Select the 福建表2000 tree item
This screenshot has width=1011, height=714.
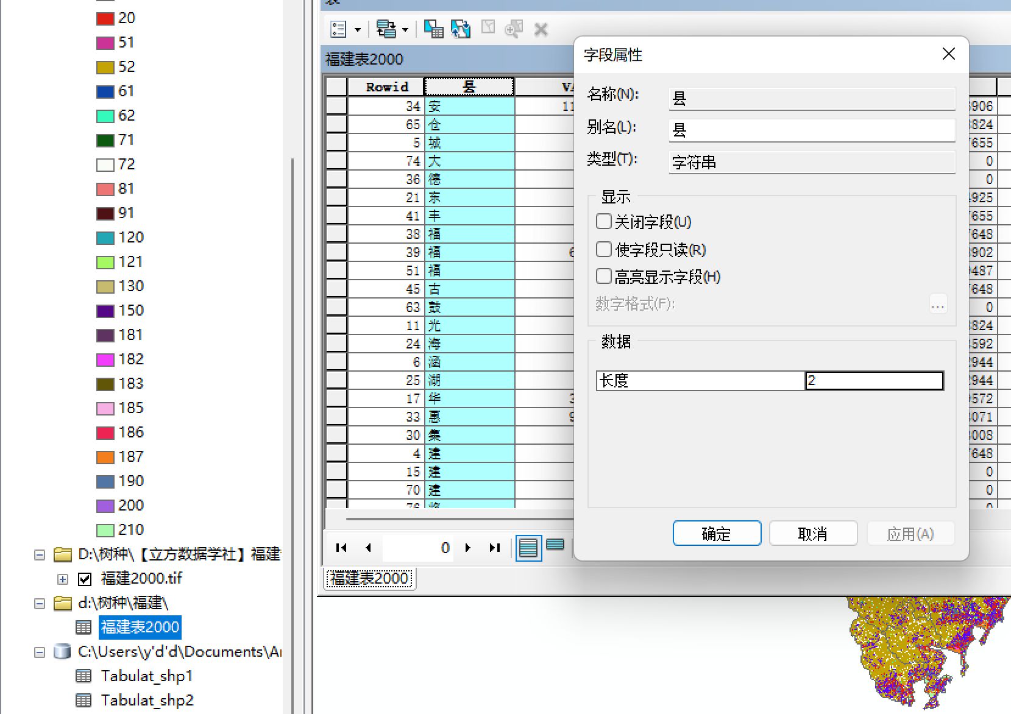click(x=140, y=627)
